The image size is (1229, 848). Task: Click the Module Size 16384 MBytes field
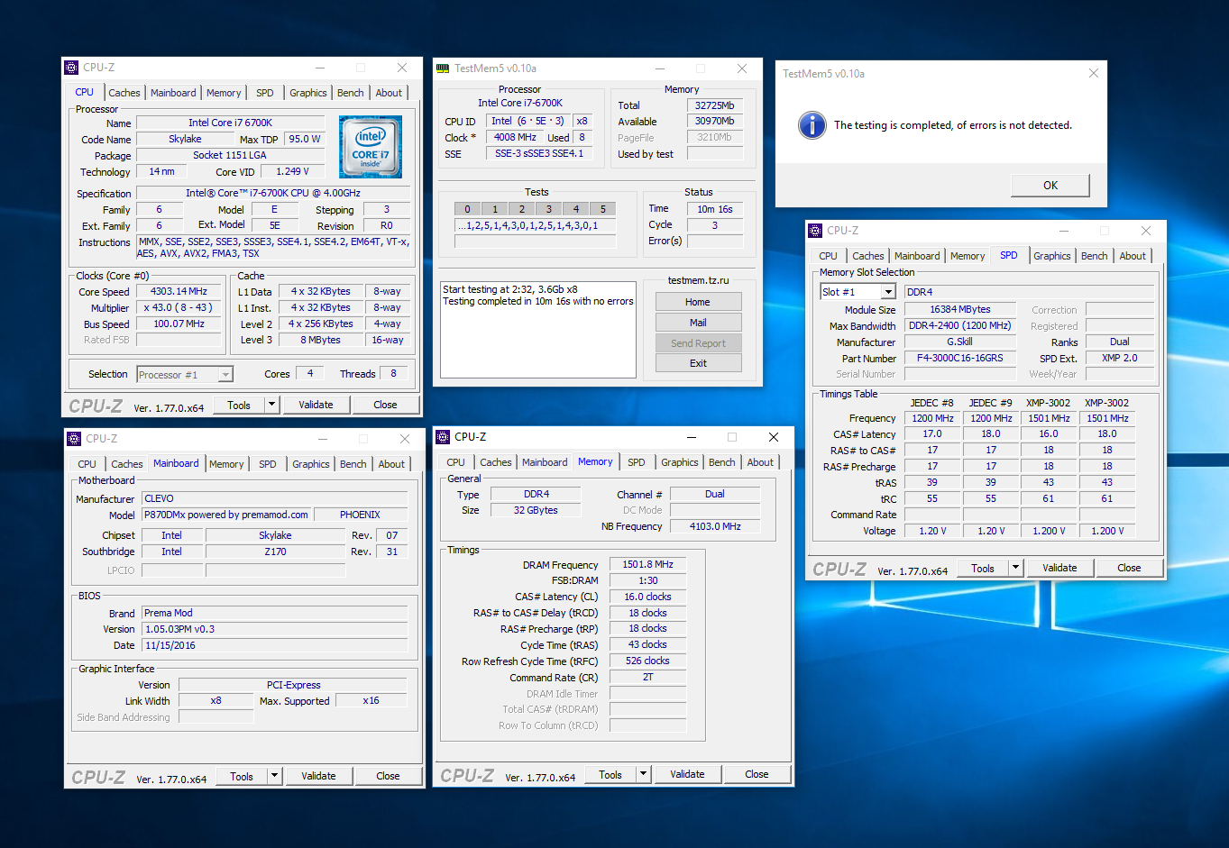point(959,309)
